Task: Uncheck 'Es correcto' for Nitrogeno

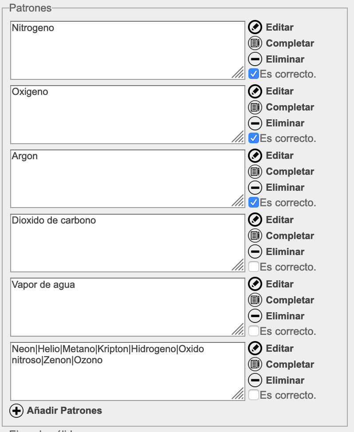Action: point(254,74)
